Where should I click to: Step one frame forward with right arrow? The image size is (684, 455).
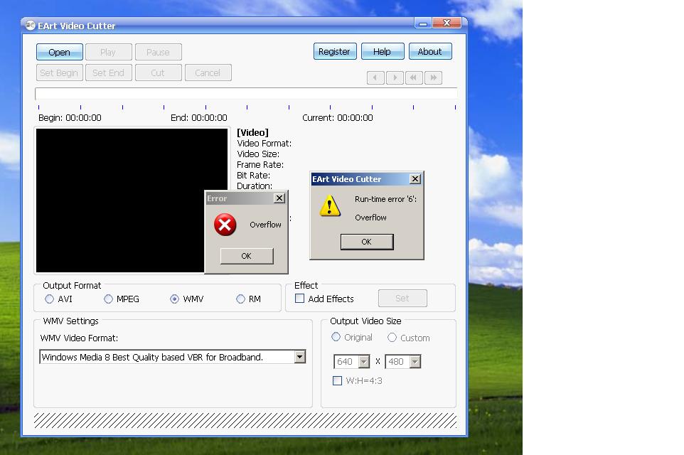coord(395,77)
